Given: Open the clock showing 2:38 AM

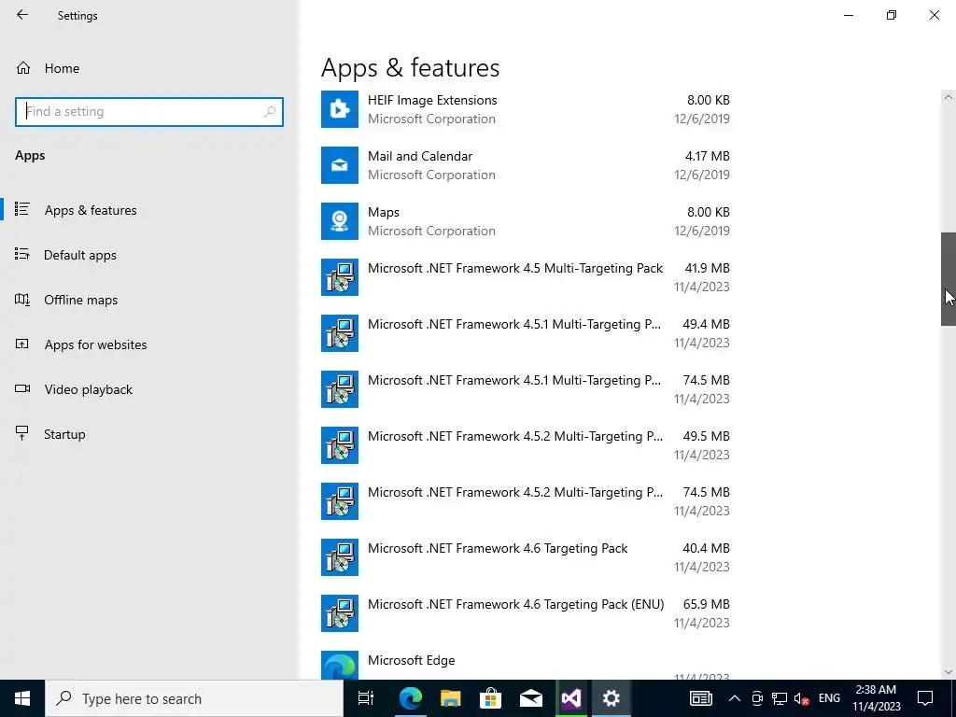Looking at the screenshot, I should point(876,698).
